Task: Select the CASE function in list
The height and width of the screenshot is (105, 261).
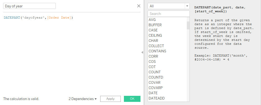Action: click(153, 30)
